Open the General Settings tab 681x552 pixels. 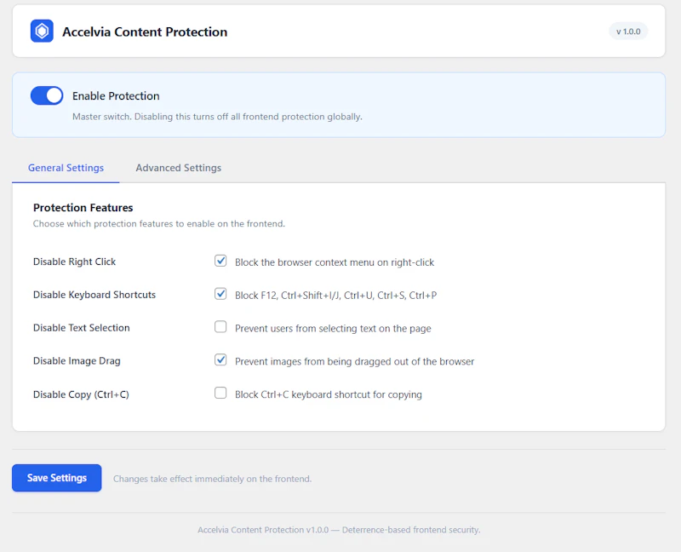click(66, 168)
